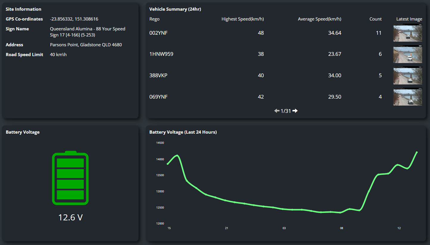This screenshot has height=245, width=430.
Task: Open latest image thumbnail for 1HNW959
Action: (407, 54)
